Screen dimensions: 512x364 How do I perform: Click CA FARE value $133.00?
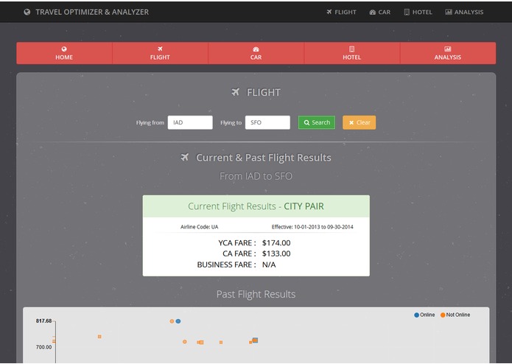coord(276,253)
